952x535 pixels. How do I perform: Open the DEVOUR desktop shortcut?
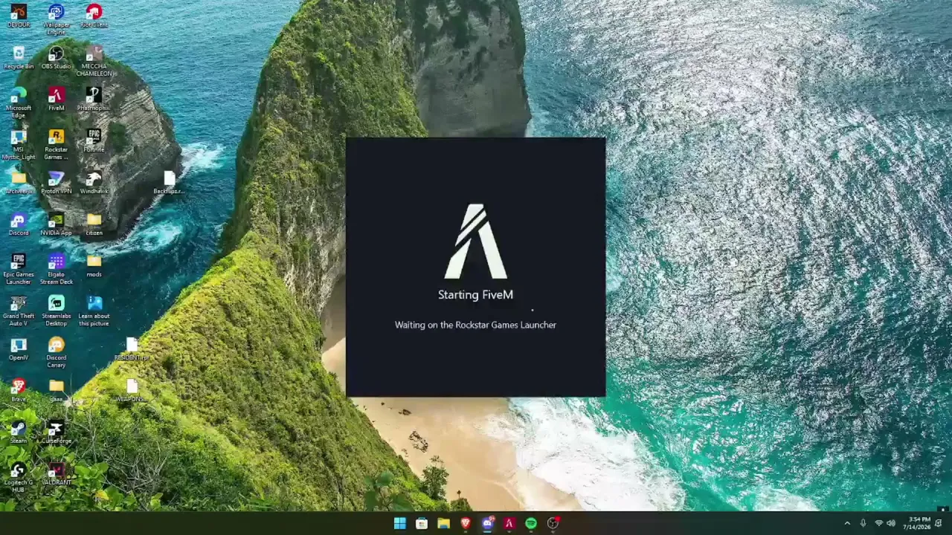click(x=19, y=16)
